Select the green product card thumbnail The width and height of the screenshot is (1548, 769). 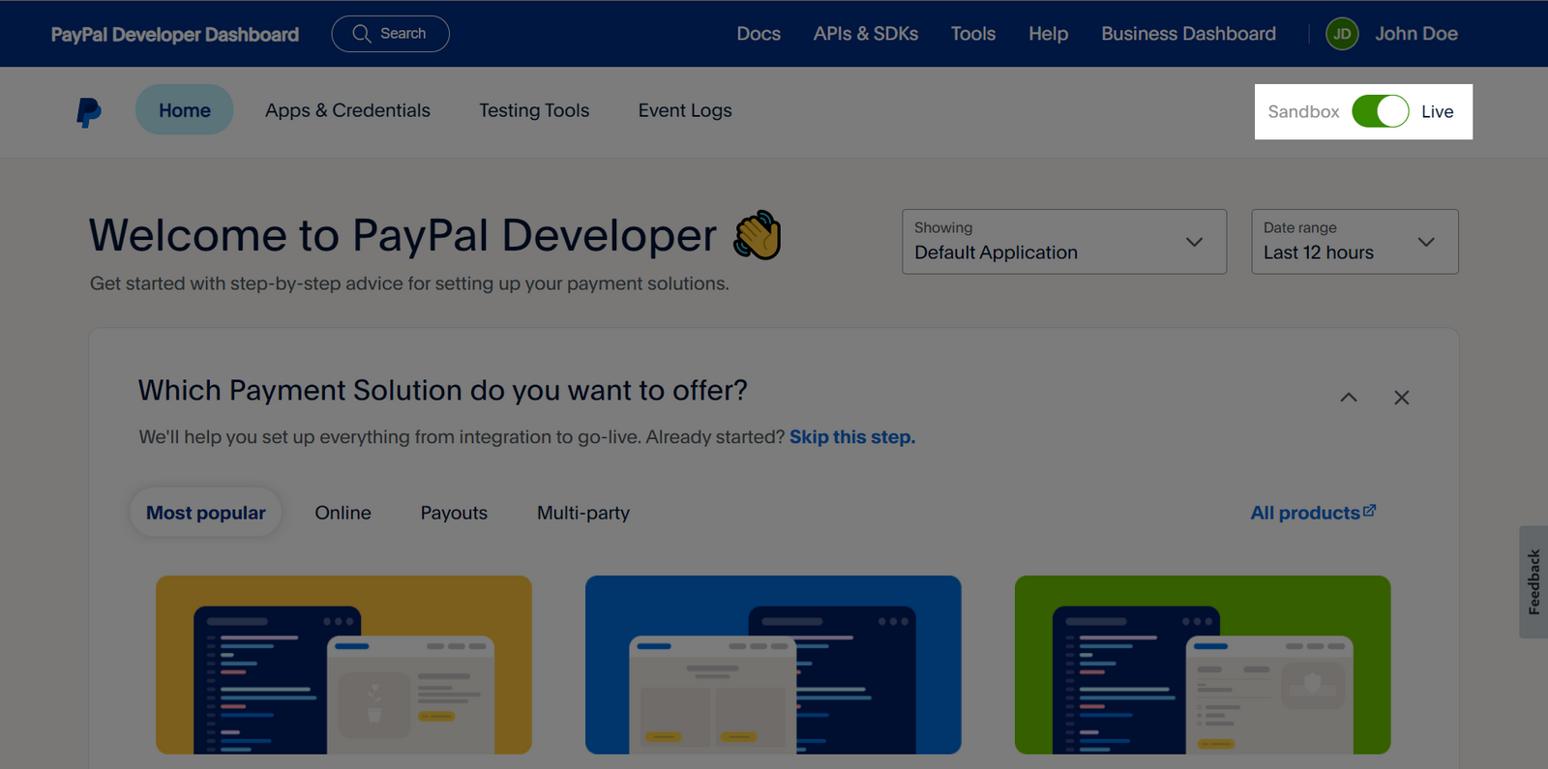coord(1203,665)
